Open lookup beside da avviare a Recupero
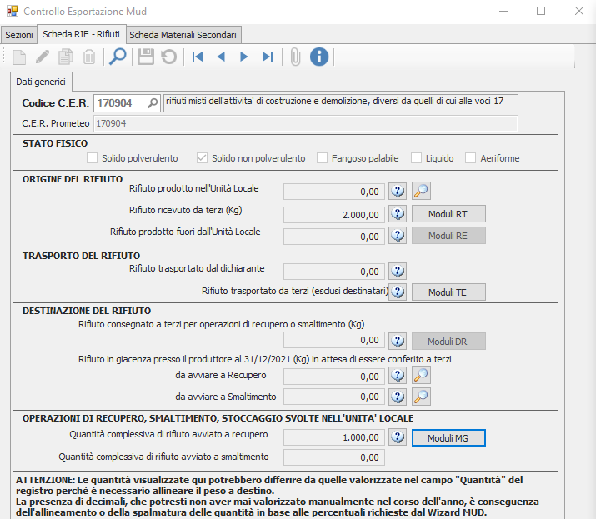This screenshot has height=519, width=596. pos(422,377)
